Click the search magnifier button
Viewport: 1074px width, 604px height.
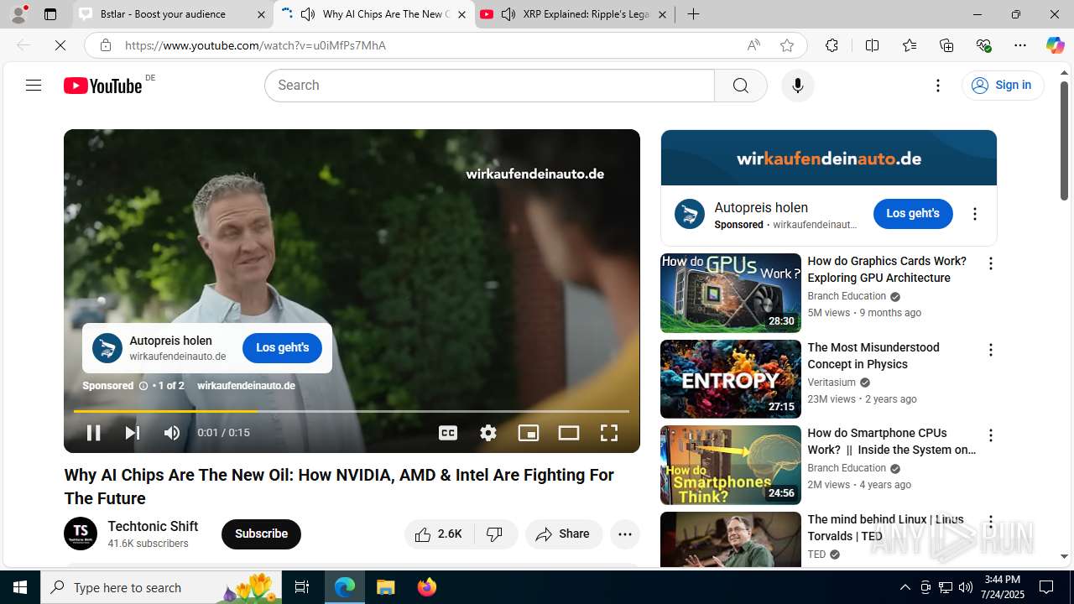(740, 86)
